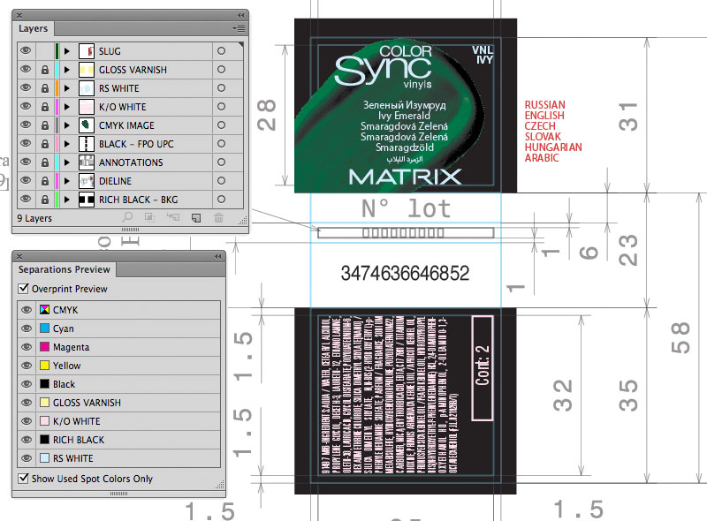Disable the Overprint Preview checkbox
The image size is (707, 521).
[21, 289]
